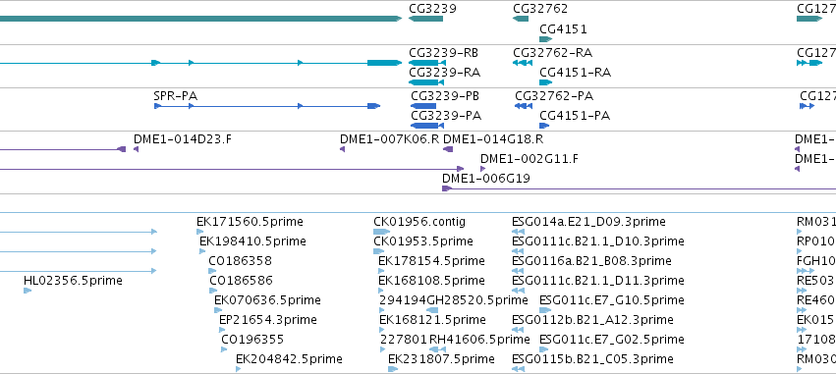Select the CG3239 gene feature bar
This screenshot has width=836, height=374.
(425, 19)
